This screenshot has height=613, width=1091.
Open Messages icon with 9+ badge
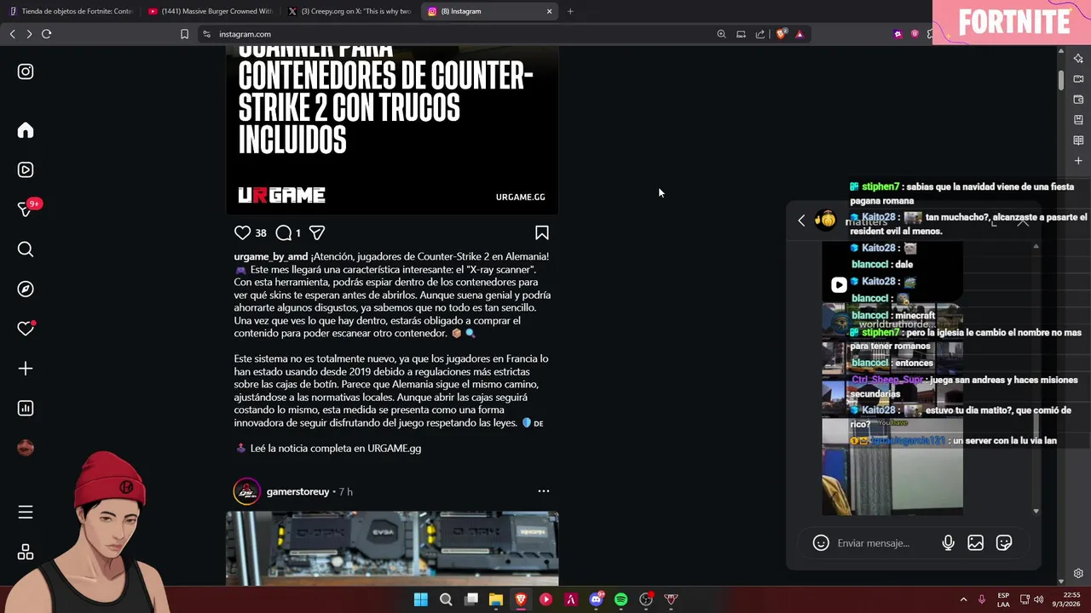[26, 209]
